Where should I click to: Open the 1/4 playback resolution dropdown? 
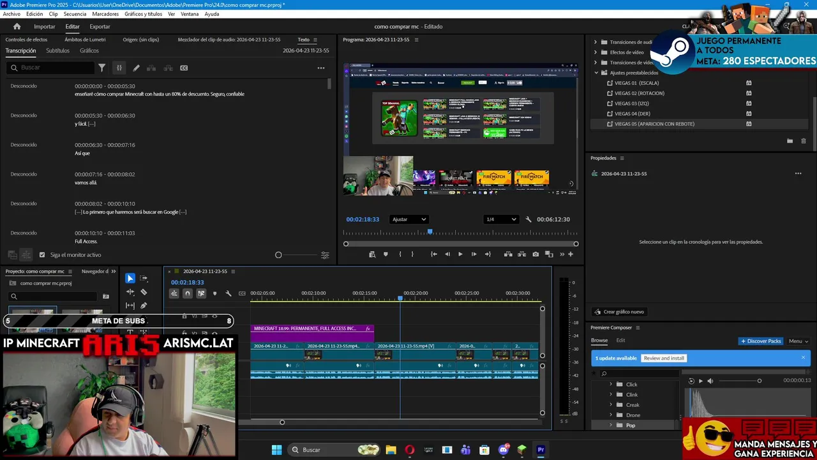pyautogui.click(x=501, y=219)
